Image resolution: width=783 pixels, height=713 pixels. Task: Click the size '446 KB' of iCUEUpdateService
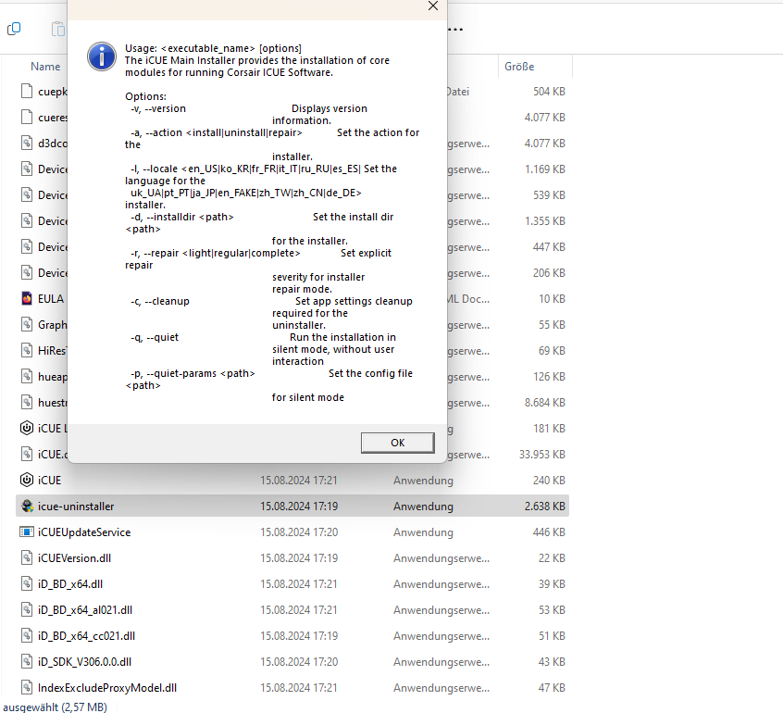[x=549, y=532]
